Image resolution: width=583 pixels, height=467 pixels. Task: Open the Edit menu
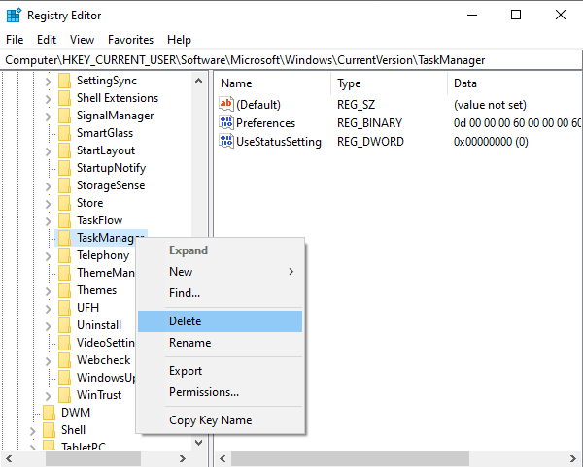point(47,40)
